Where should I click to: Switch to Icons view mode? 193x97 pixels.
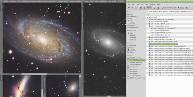coord(141,8)
